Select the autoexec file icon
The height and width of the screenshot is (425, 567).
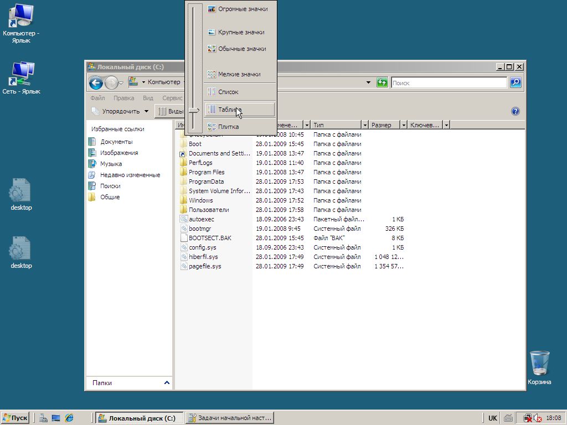[x=184, y=219]
